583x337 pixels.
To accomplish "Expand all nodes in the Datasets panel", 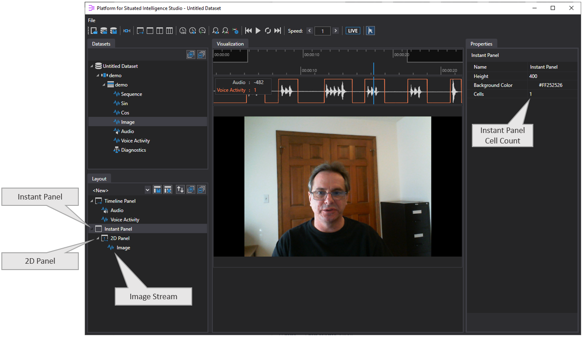I will (x=191, y=54).
